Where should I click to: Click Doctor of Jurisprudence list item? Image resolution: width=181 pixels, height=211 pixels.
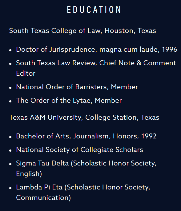coord(97,50)
